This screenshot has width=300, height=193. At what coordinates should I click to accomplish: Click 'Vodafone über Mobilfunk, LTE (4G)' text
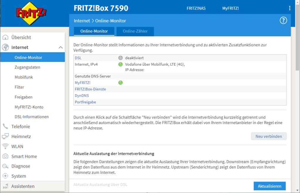point(155,64)
